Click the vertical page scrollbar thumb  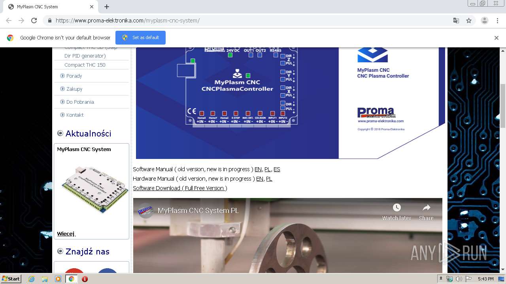(x=503, y=105)
